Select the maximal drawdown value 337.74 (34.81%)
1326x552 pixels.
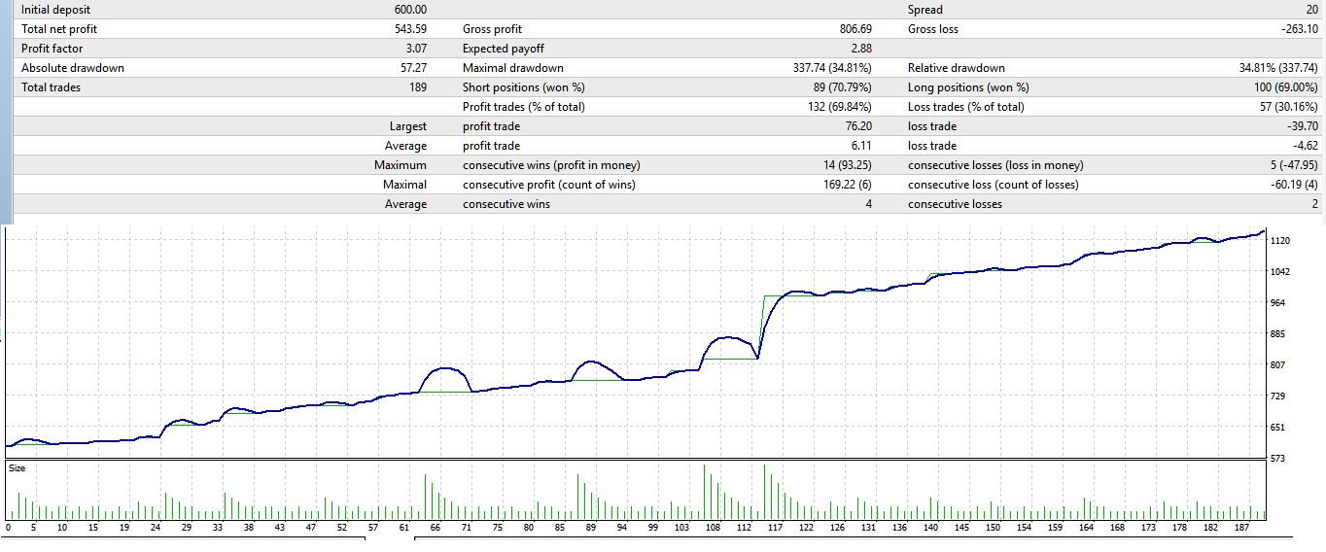pyautogui.click(x=832, y=68)
